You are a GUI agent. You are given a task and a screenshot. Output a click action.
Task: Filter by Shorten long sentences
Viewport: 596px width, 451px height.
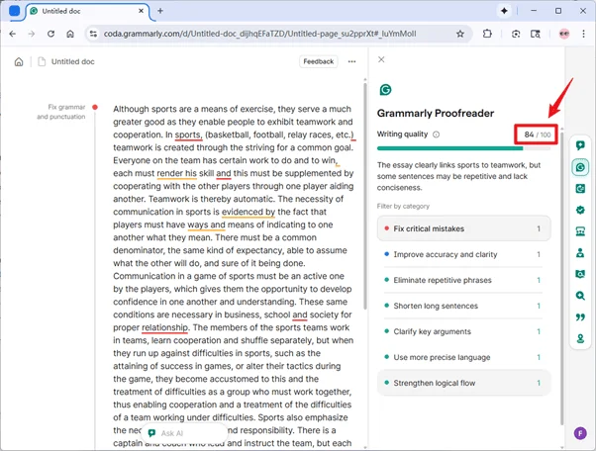[x=463, y=306]
